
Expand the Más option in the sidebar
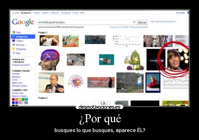coord(18,53)
